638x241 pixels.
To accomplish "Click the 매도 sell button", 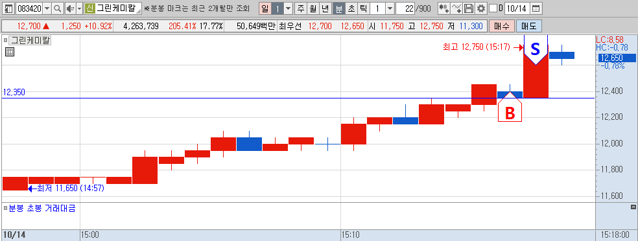I will click(x=529, y=27).
